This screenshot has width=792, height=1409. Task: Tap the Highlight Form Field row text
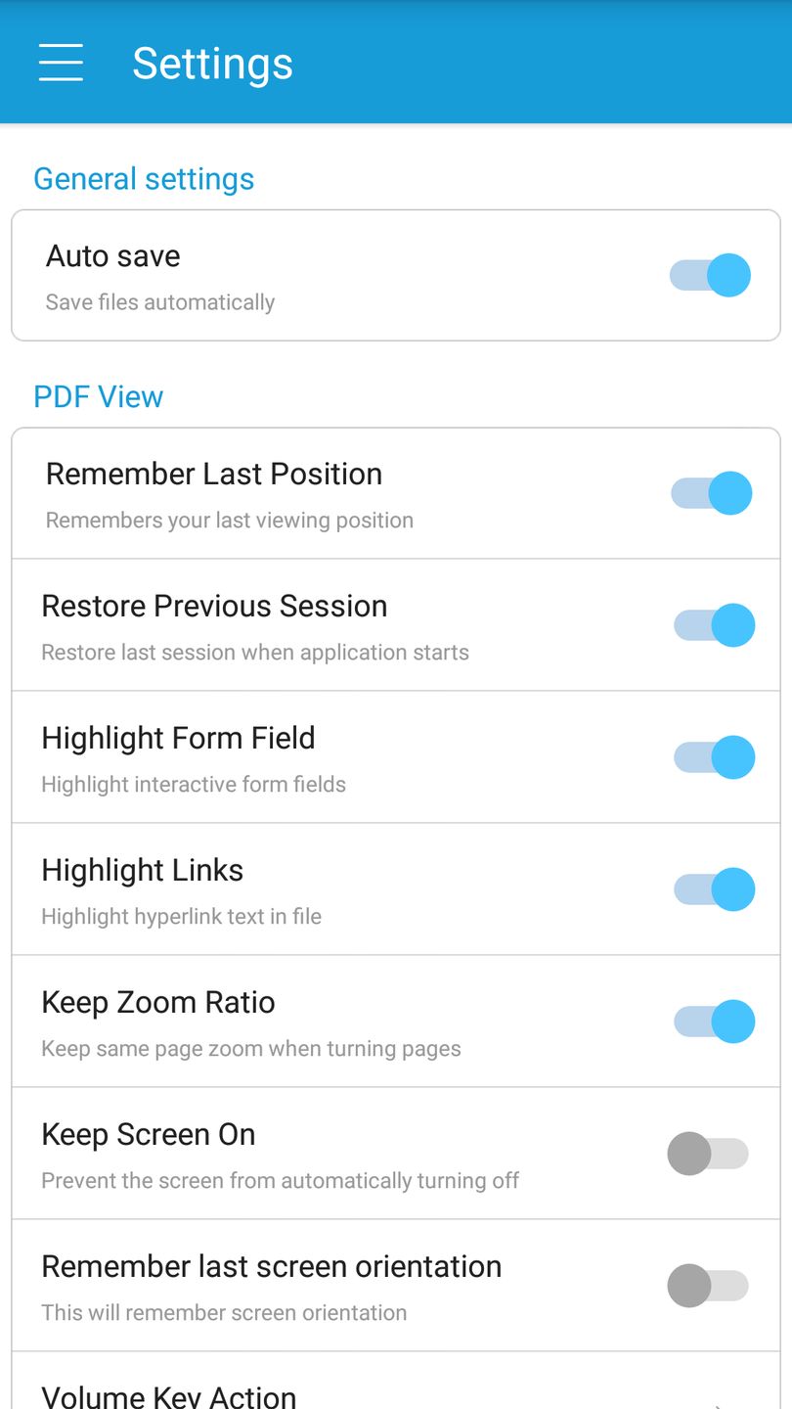tap(178, 739)
